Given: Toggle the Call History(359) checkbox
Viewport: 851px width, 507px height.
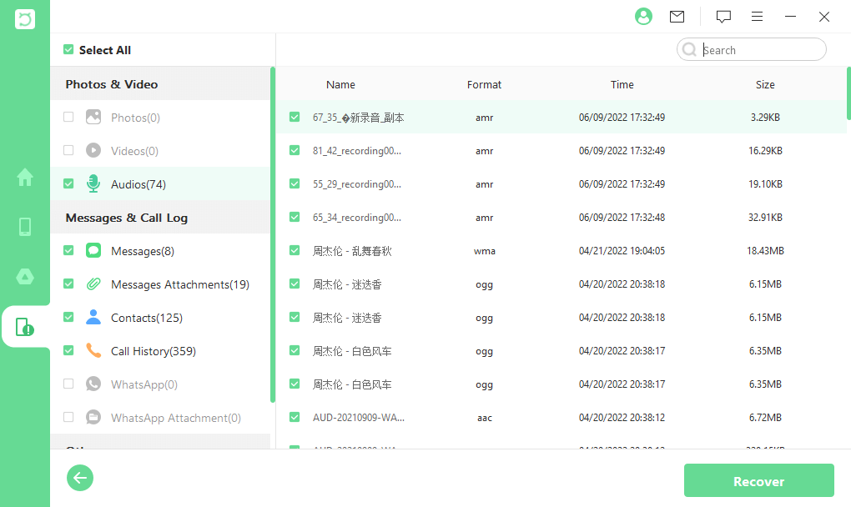Looking at the screenshot, I should 68,351.
